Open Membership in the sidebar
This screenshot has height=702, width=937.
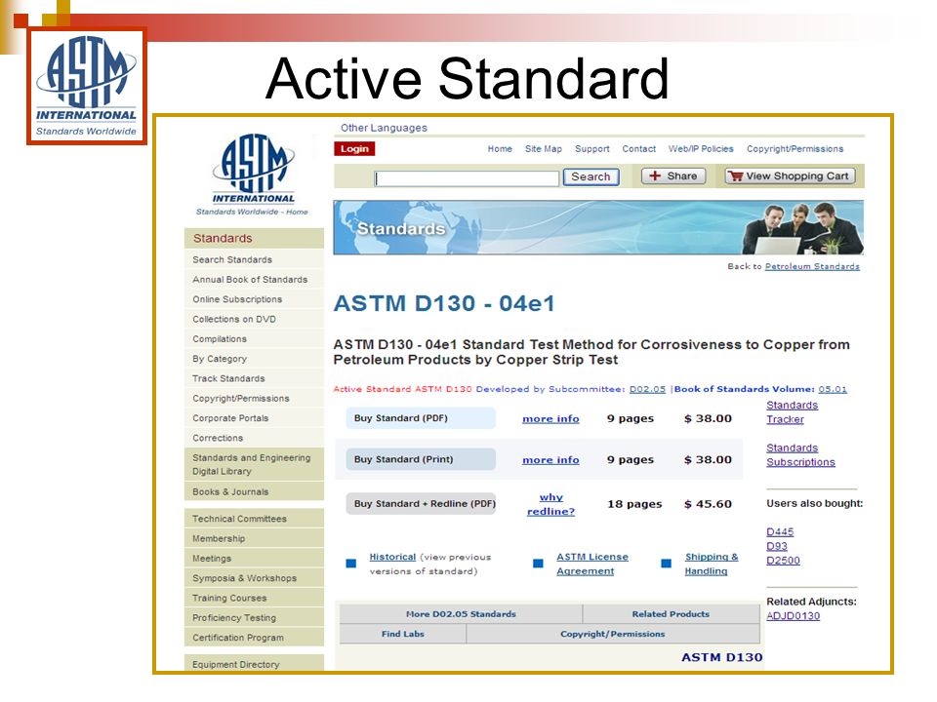pos(254,538)
